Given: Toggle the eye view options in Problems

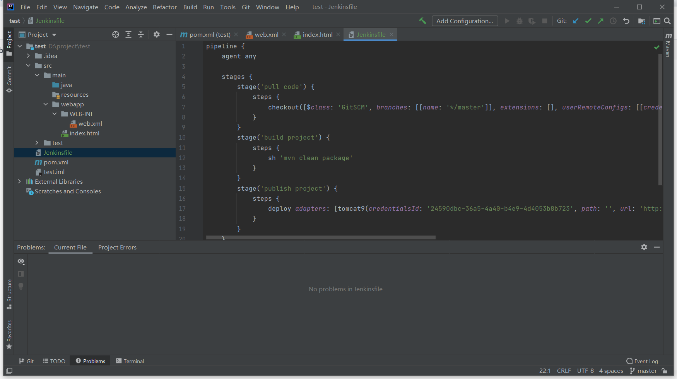Looking at the screenshot, I should coord(21,261).
